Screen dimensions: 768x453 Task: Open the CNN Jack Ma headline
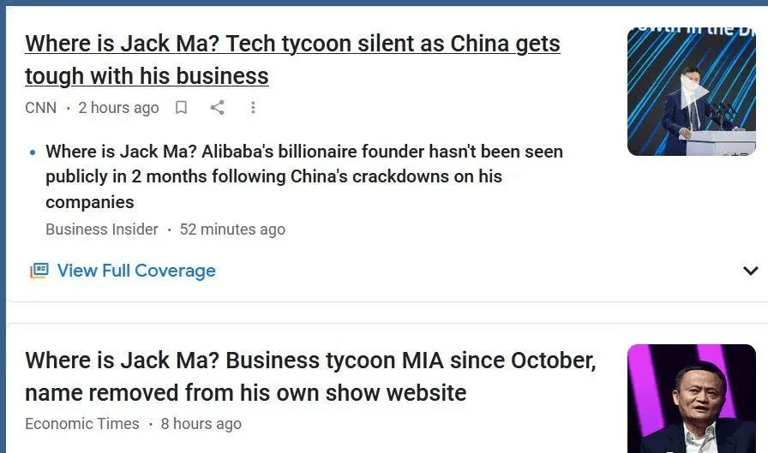point(292,60)
